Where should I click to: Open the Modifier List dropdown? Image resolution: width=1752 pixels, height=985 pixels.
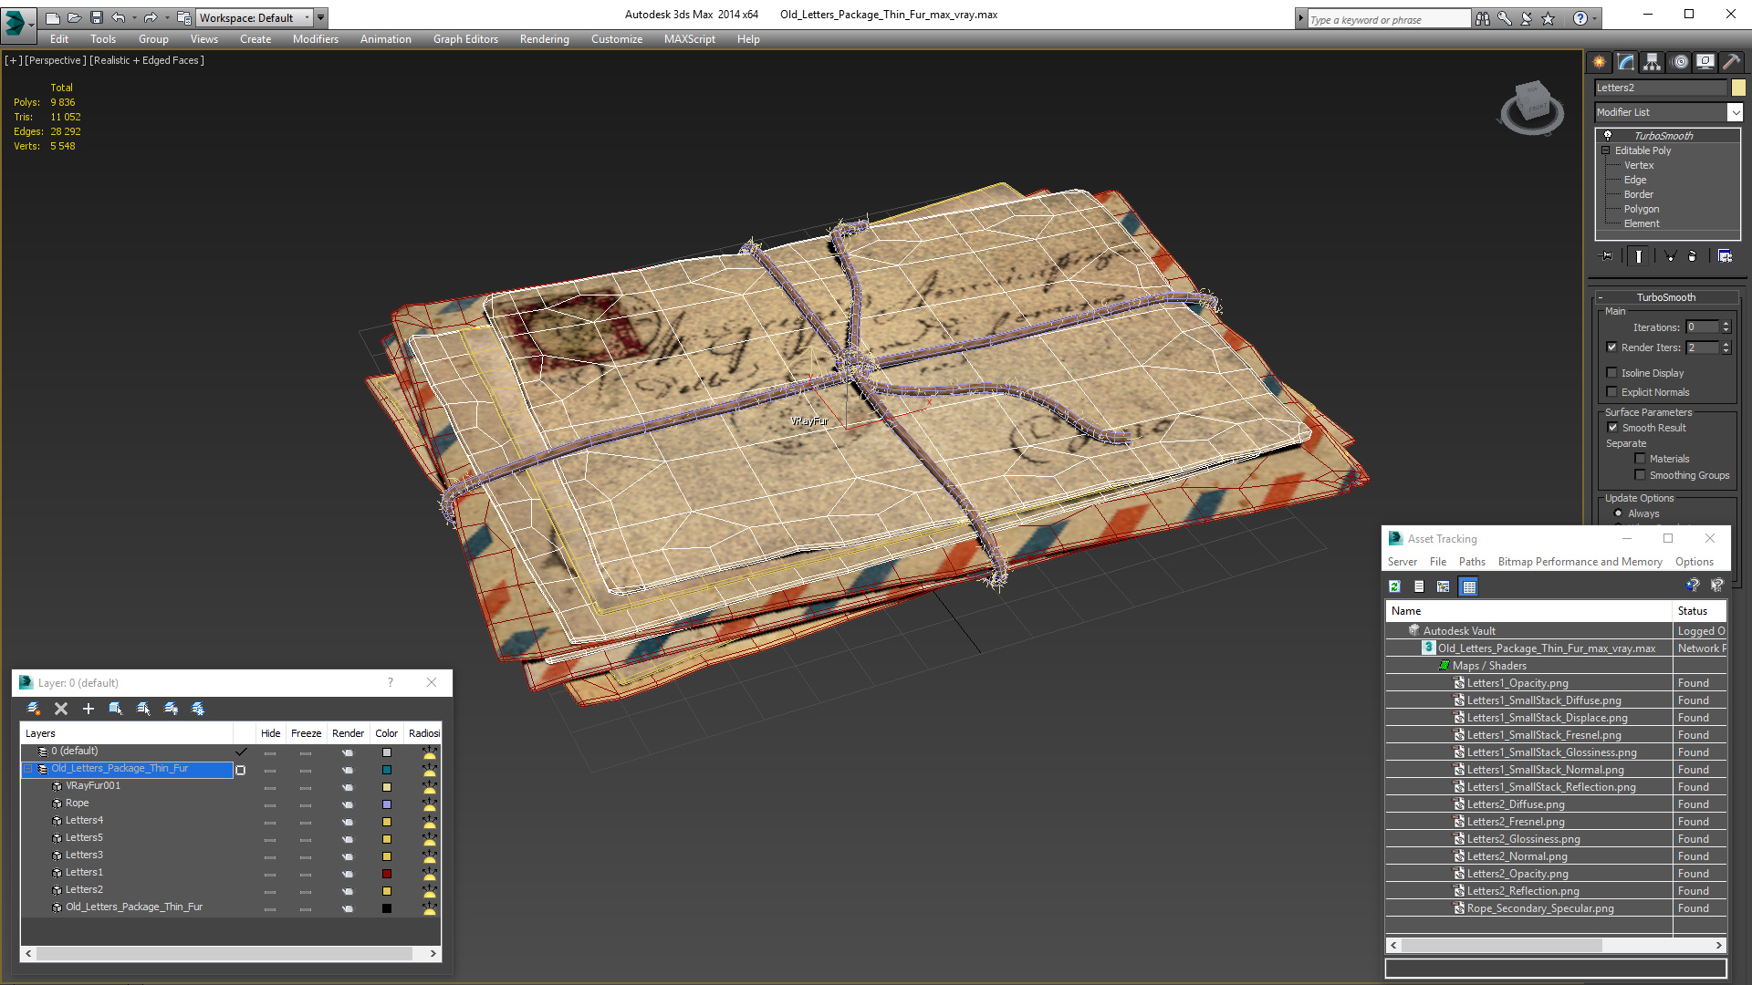[1735, 112]
